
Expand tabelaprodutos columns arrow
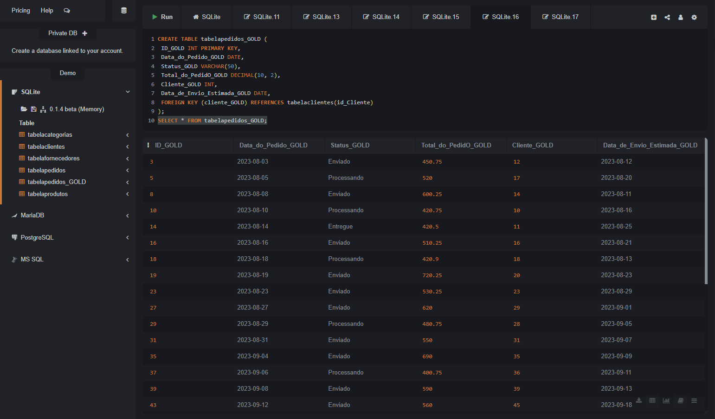click(128, 194)
